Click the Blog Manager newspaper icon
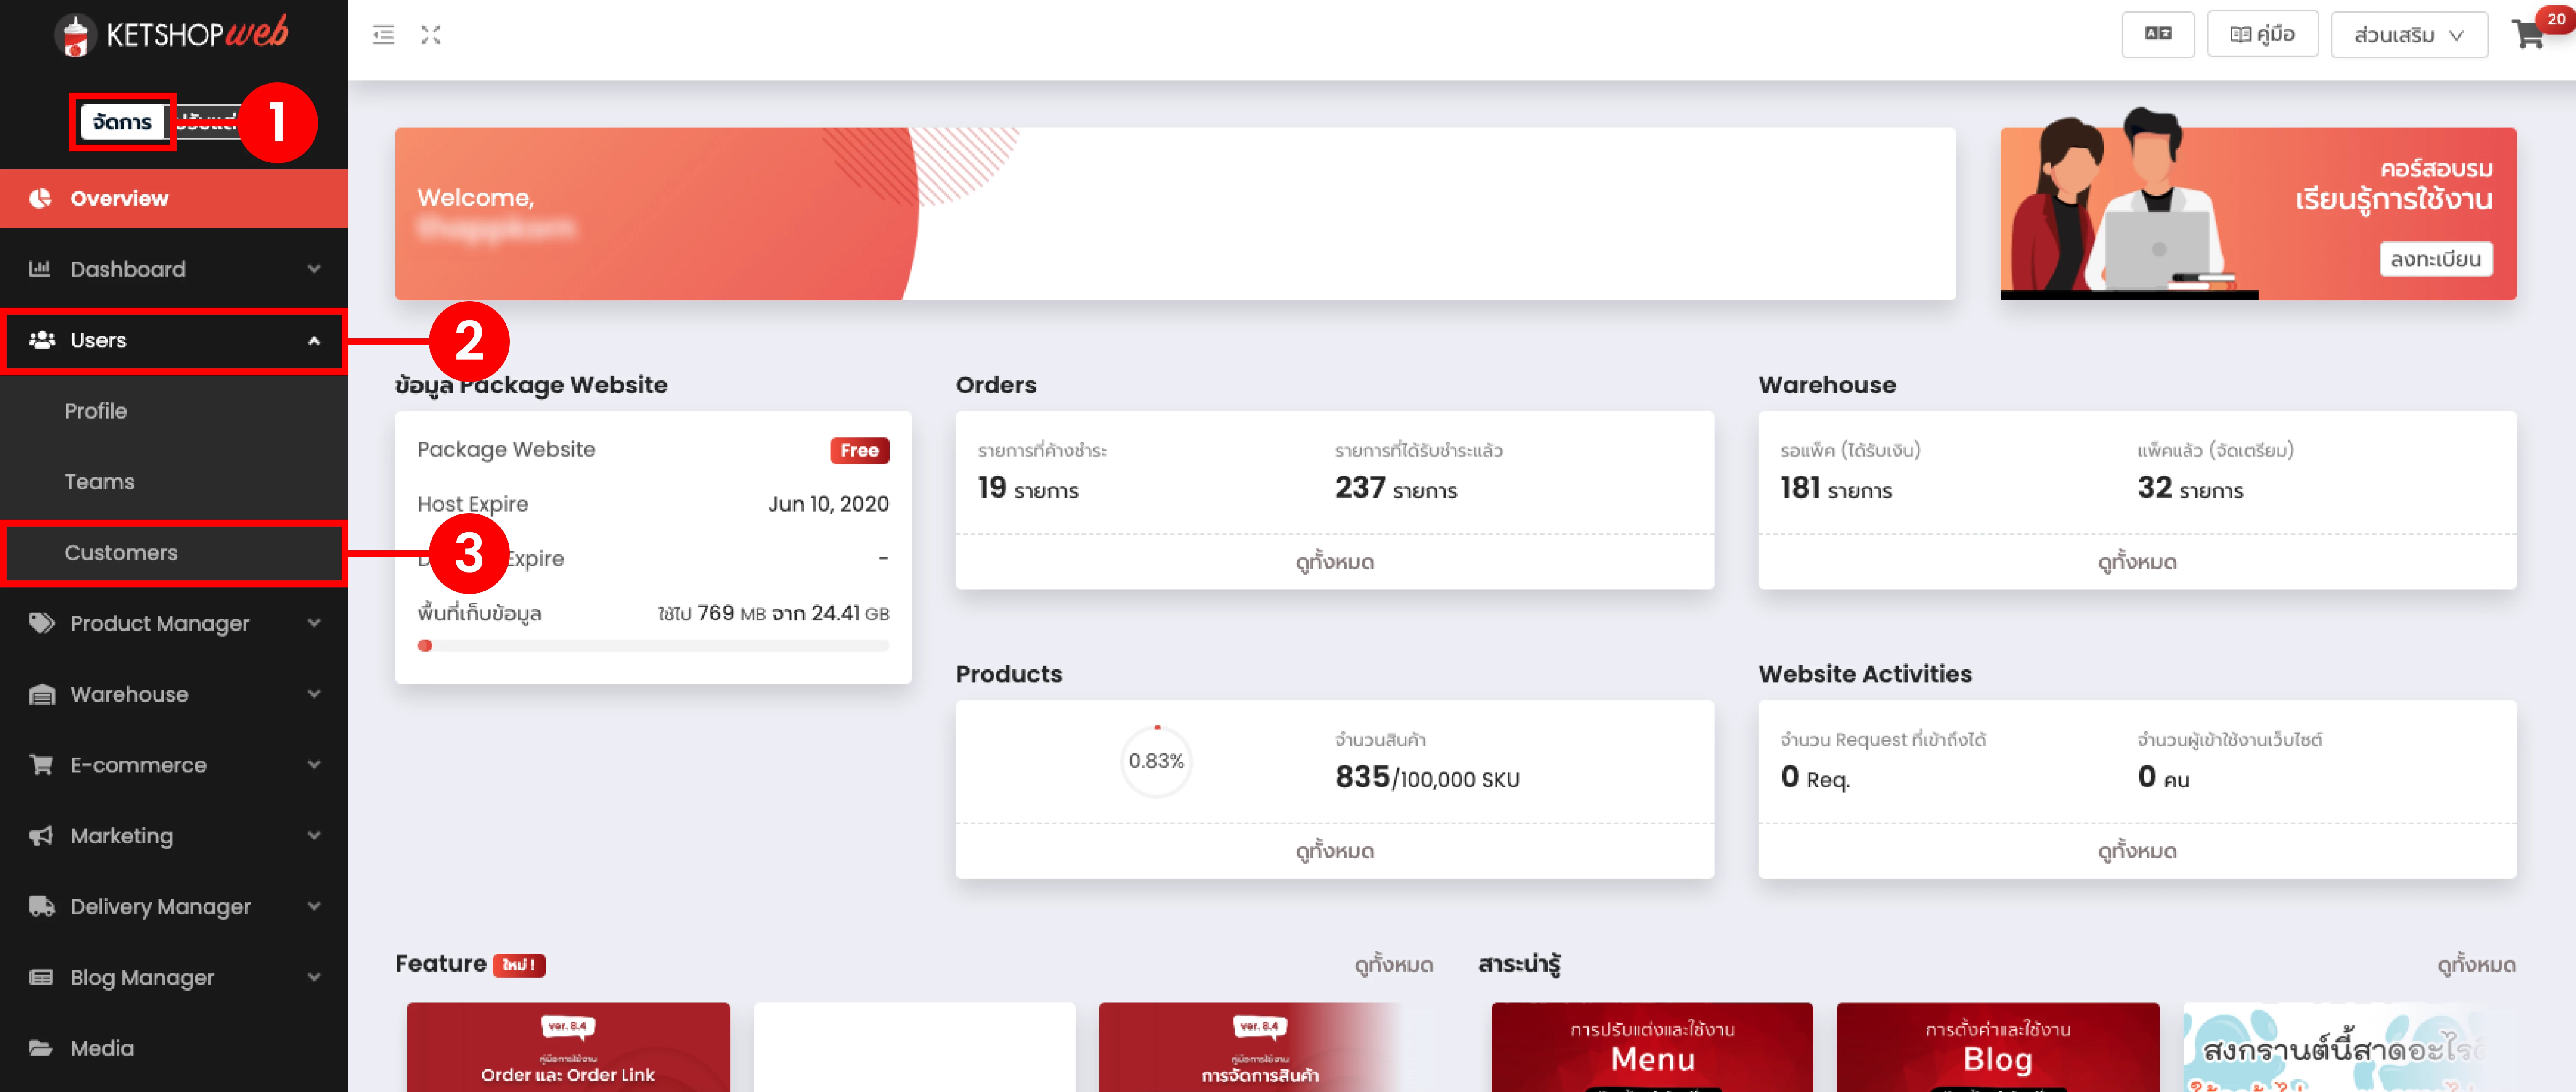 [x=41, y=978]
